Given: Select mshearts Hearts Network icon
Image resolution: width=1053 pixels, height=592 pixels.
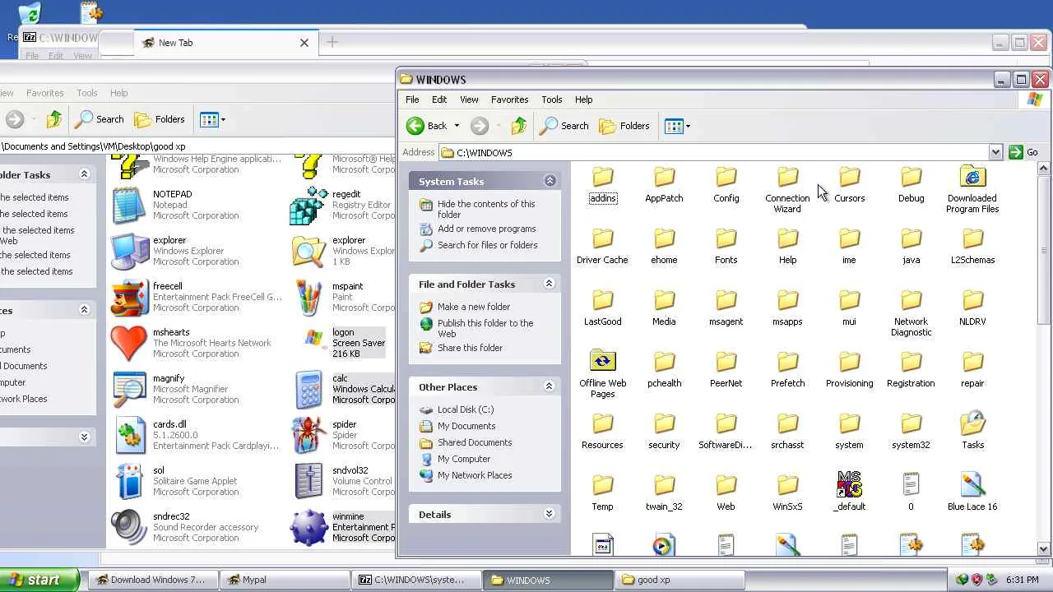Looking at the screenshot, I should (x=129, y=343).
